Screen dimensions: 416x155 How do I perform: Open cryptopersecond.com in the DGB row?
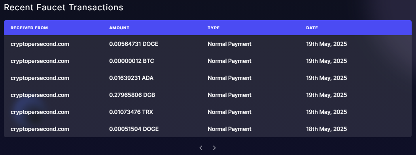click(x=40, y=95)
